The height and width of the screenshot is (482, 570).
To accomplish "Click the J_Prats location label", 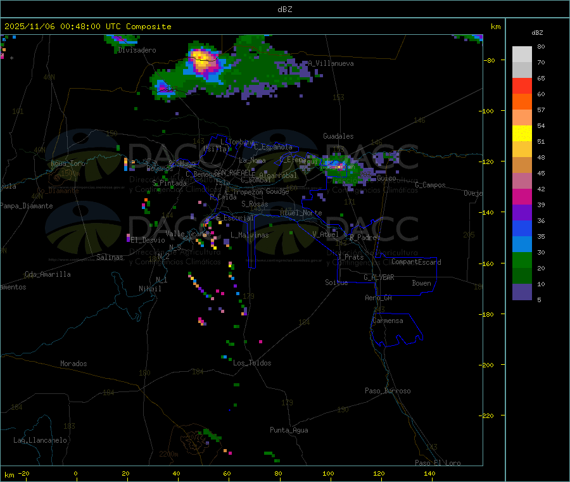I will pos(350,257).
